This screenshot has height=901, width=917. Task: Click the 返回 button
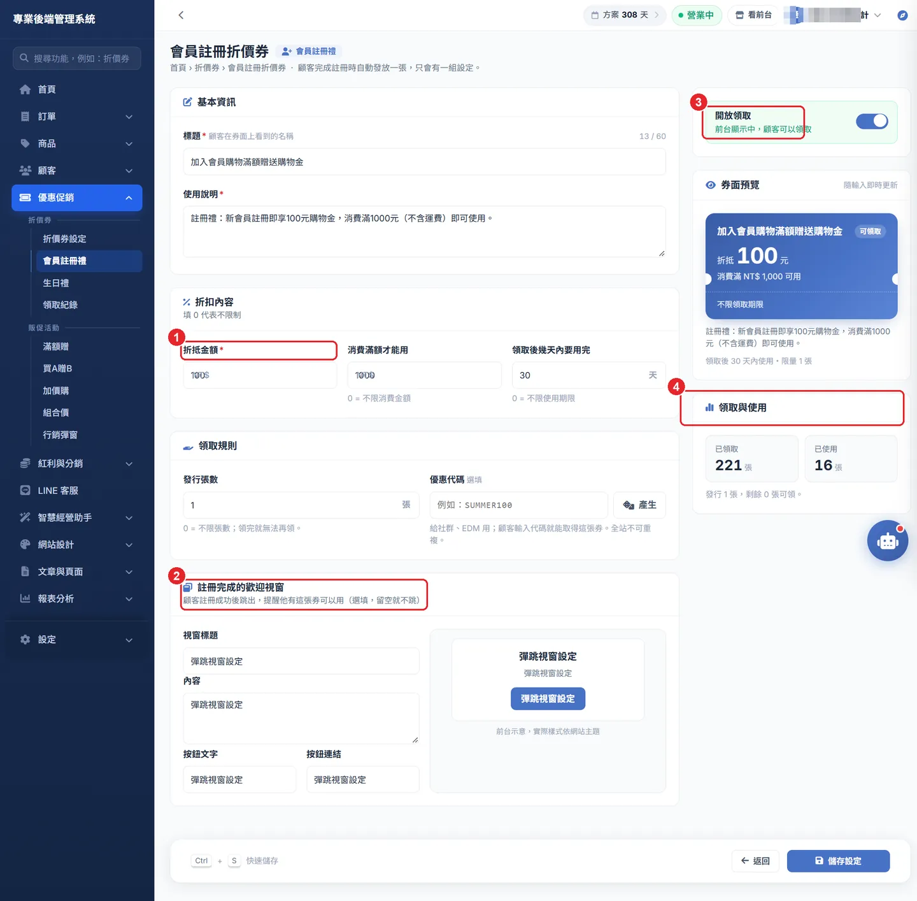coord(755,861)
